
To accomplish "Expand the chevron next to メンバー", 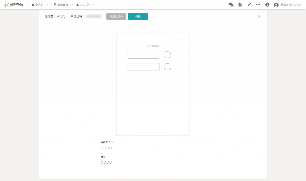I will pyautogui.click(x=94, y=5).
